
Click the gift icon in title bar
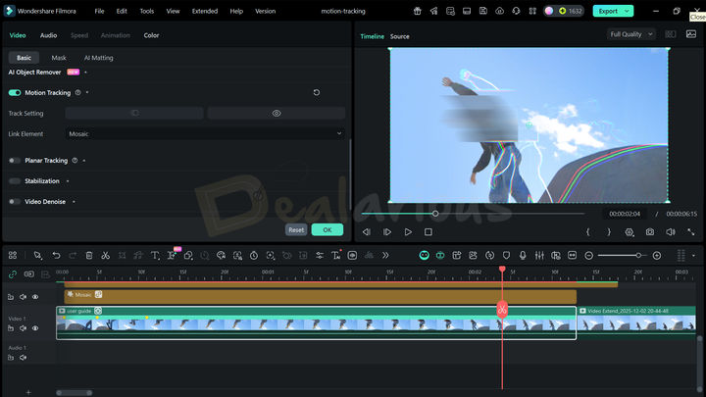tap(418, 11)
